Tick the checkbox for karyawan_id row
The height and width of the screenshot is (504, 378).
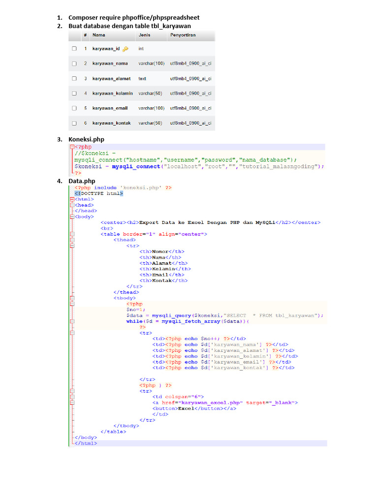[x=74, y=49]
